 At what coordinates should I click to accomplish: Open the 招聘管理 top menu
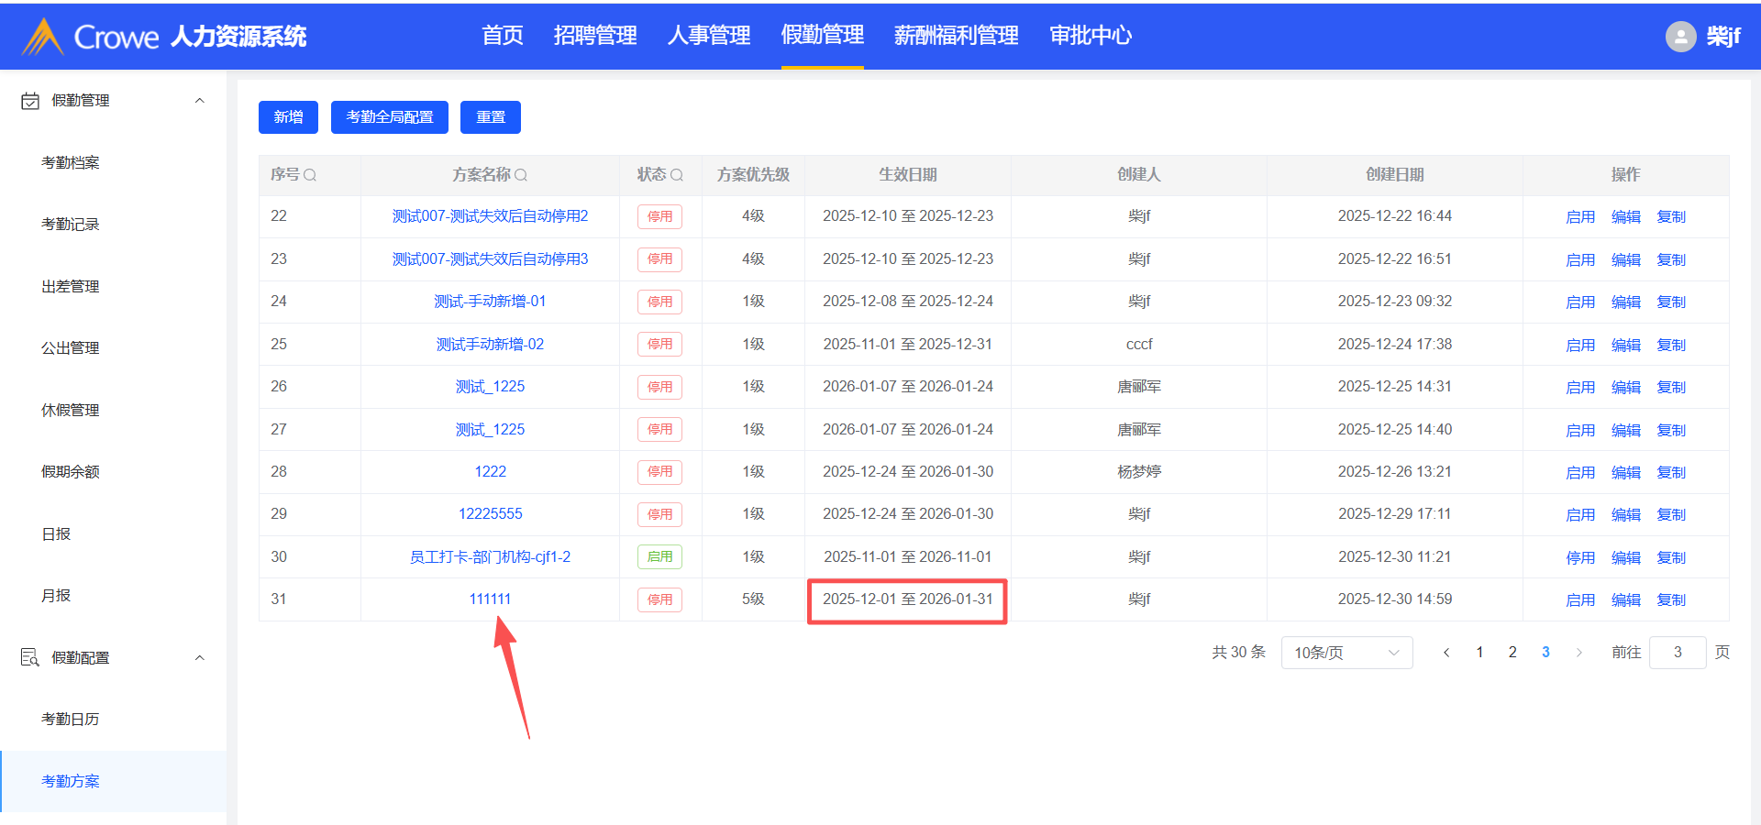[x=595, y=36]
